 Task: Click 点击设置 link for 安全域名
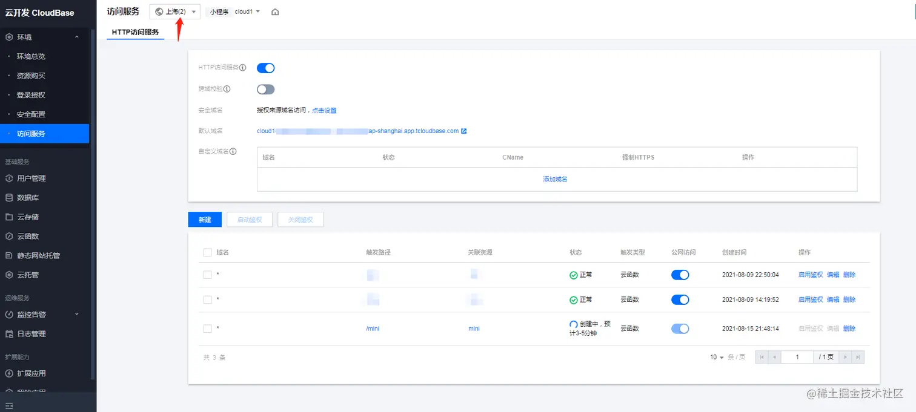pyautogui.click(x=324, y=110)
